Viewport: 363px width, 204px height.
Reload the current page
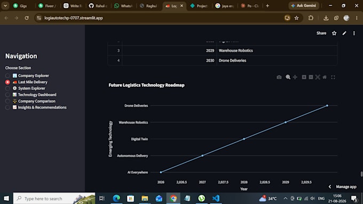[27, 18]
